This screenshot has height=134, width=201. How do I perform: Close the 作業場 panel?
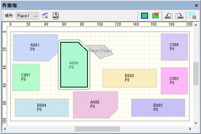tap(196, 6)
